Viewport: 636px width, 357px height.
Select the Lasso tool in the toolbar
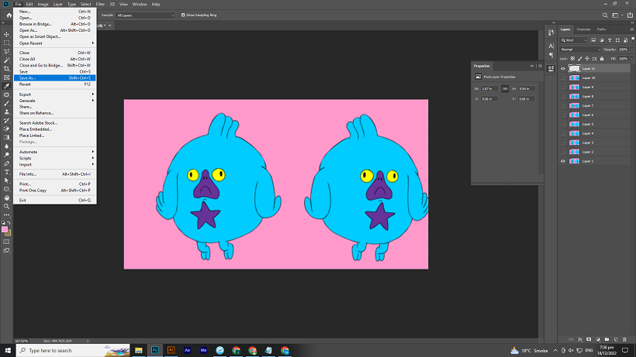(x=6, y=51)
